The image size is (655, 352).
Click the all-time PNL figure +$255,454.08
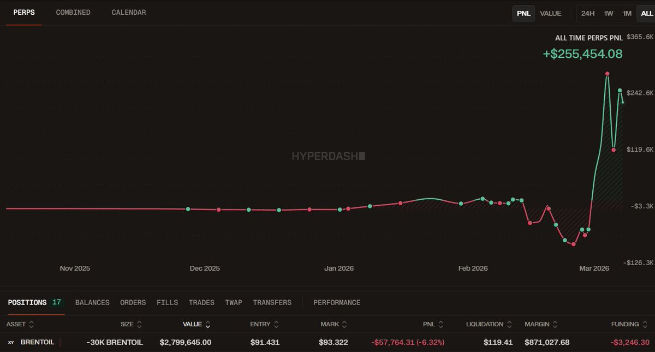pos(582,54)
